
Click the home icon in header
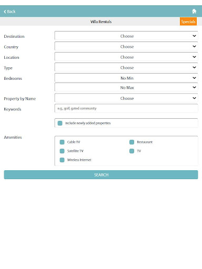pyautogui.click(x=194, y=11)
